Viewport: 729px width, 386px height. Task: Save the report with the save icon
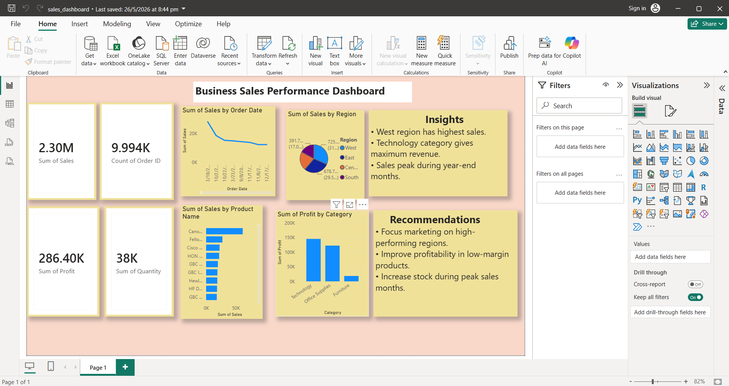12,8
